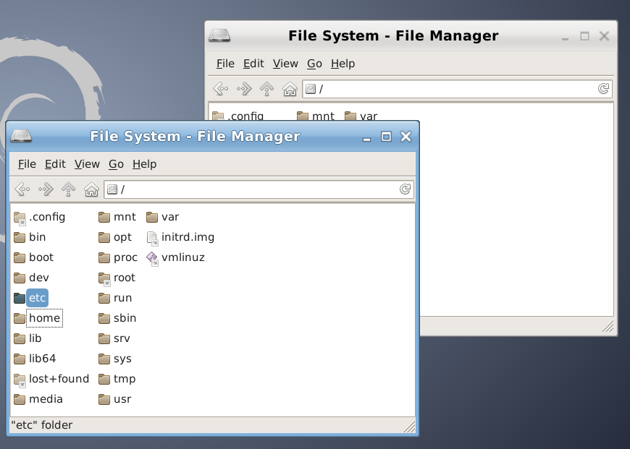Viewport: 630px width, 449px height.
Task: Select the dev folder icon
Action: click(20, 278)
